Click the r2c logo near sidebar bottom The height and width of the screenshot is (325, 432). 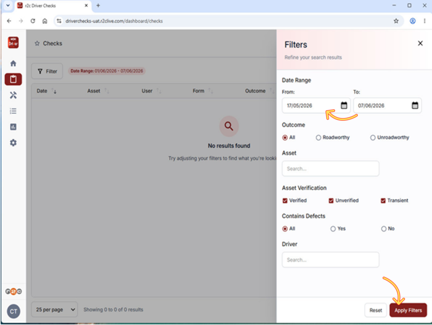coord(13,291)
